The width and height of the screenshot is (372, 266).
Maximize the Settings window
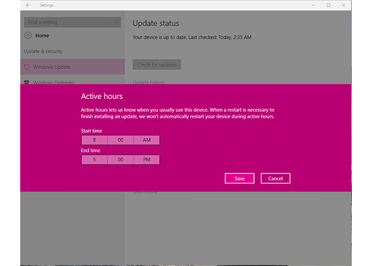(328, 5)
